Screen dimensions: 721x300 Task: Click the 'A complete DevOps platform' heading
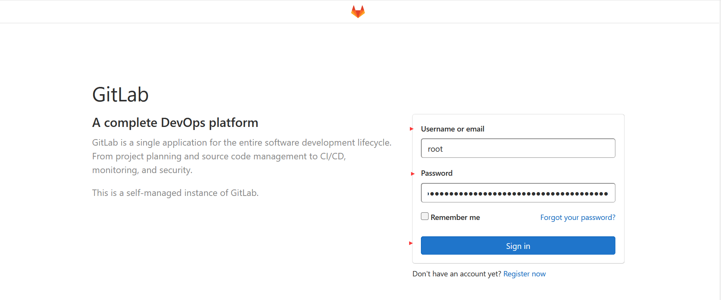pyautogui.click(x=175, y=123)
